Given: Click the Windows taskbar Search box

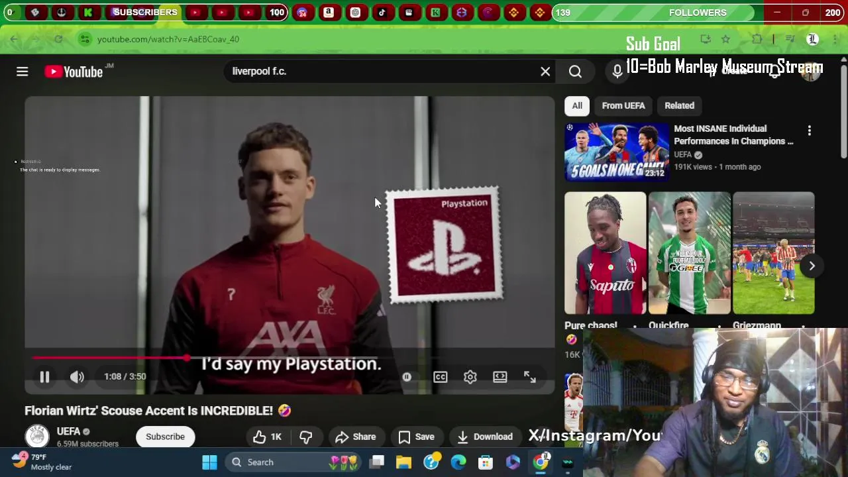Looking at the screenshot, I should point(293,462).
